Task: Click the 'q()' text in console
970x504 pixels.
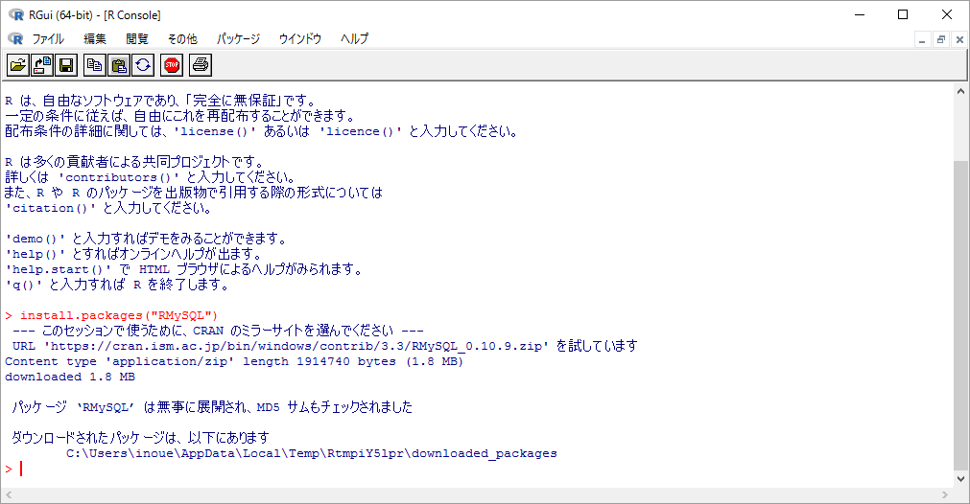Action: [x=24, y=286]
